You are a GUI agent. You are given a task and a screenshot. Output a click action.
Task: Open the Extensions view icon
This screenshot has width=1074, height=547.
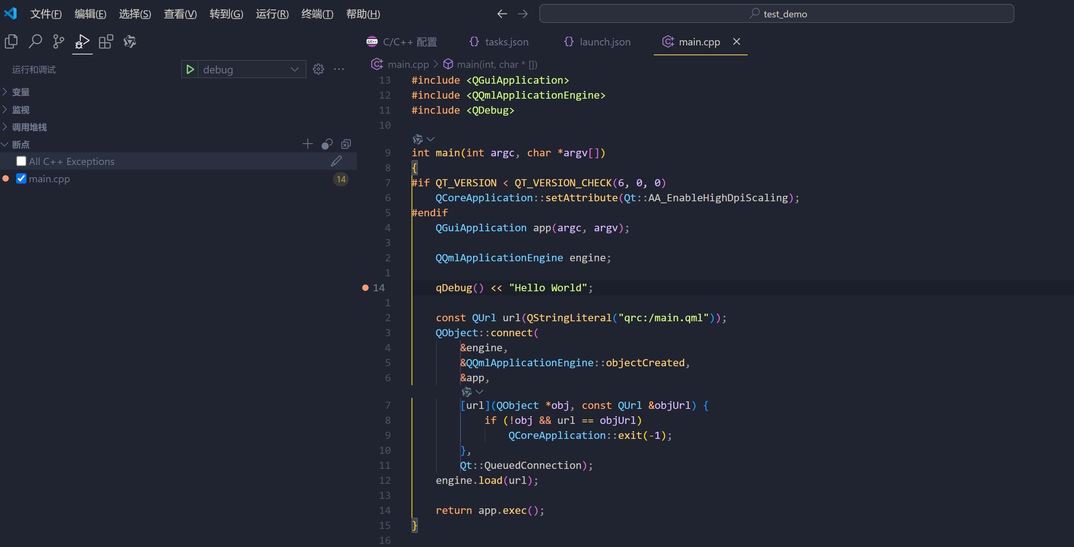click(x=106, y=41)
